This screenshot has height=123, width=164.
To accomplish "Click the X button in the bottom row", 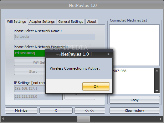I will click(x=56, y=111).
